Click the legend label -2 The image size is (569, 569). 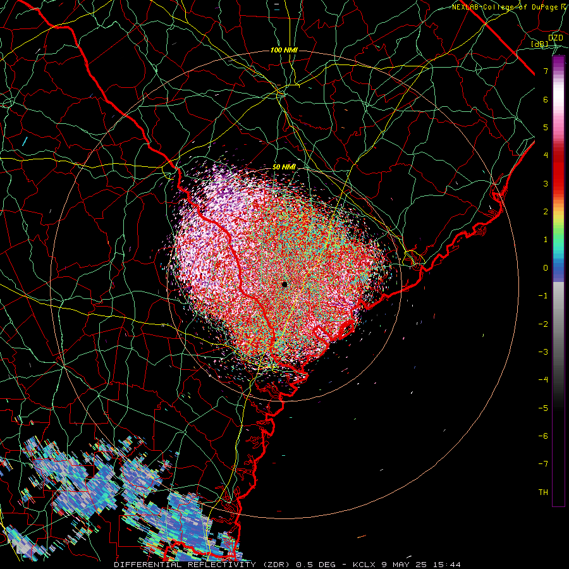543,324
